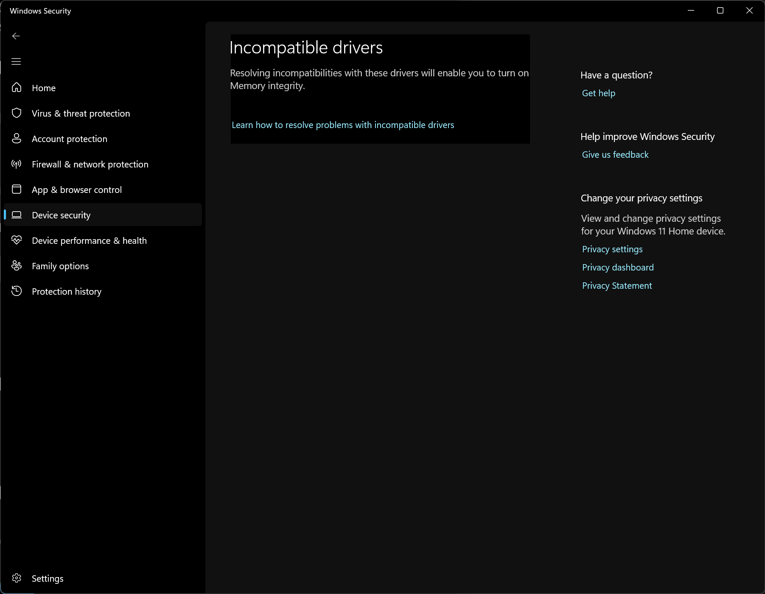765x594 pixels.
Task: Open Privacy dashboard link
Action: coord(618,268)
